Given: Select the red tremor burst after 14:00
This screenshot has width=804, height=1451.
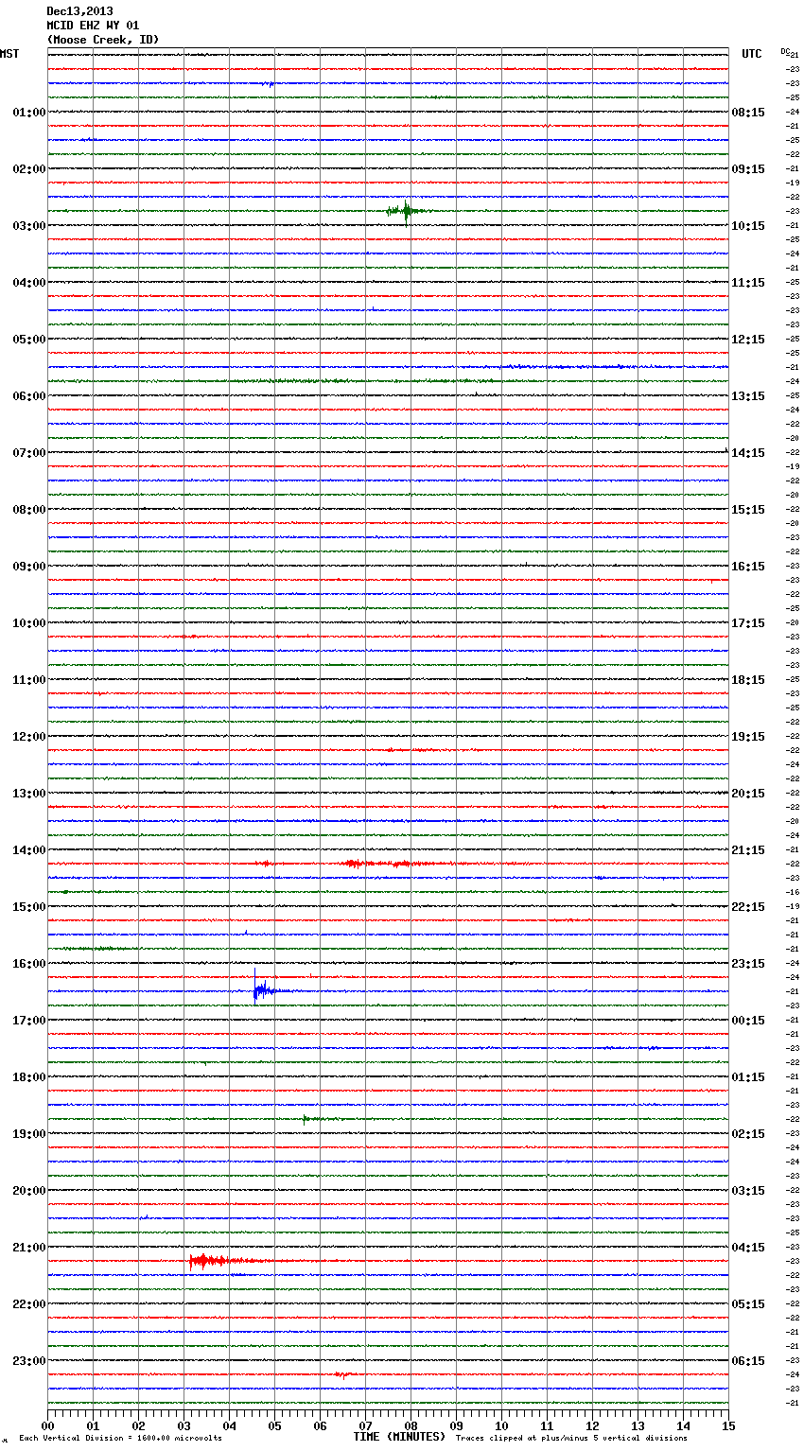Looking at the screenshot, I should (x=378, y=864).
